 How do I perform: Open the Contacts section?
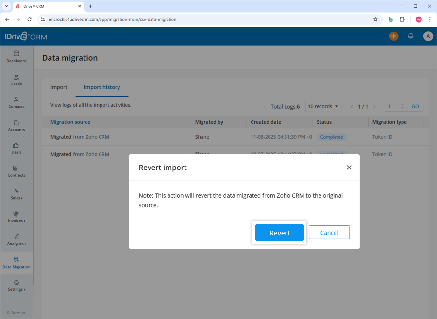pos(16,103)
